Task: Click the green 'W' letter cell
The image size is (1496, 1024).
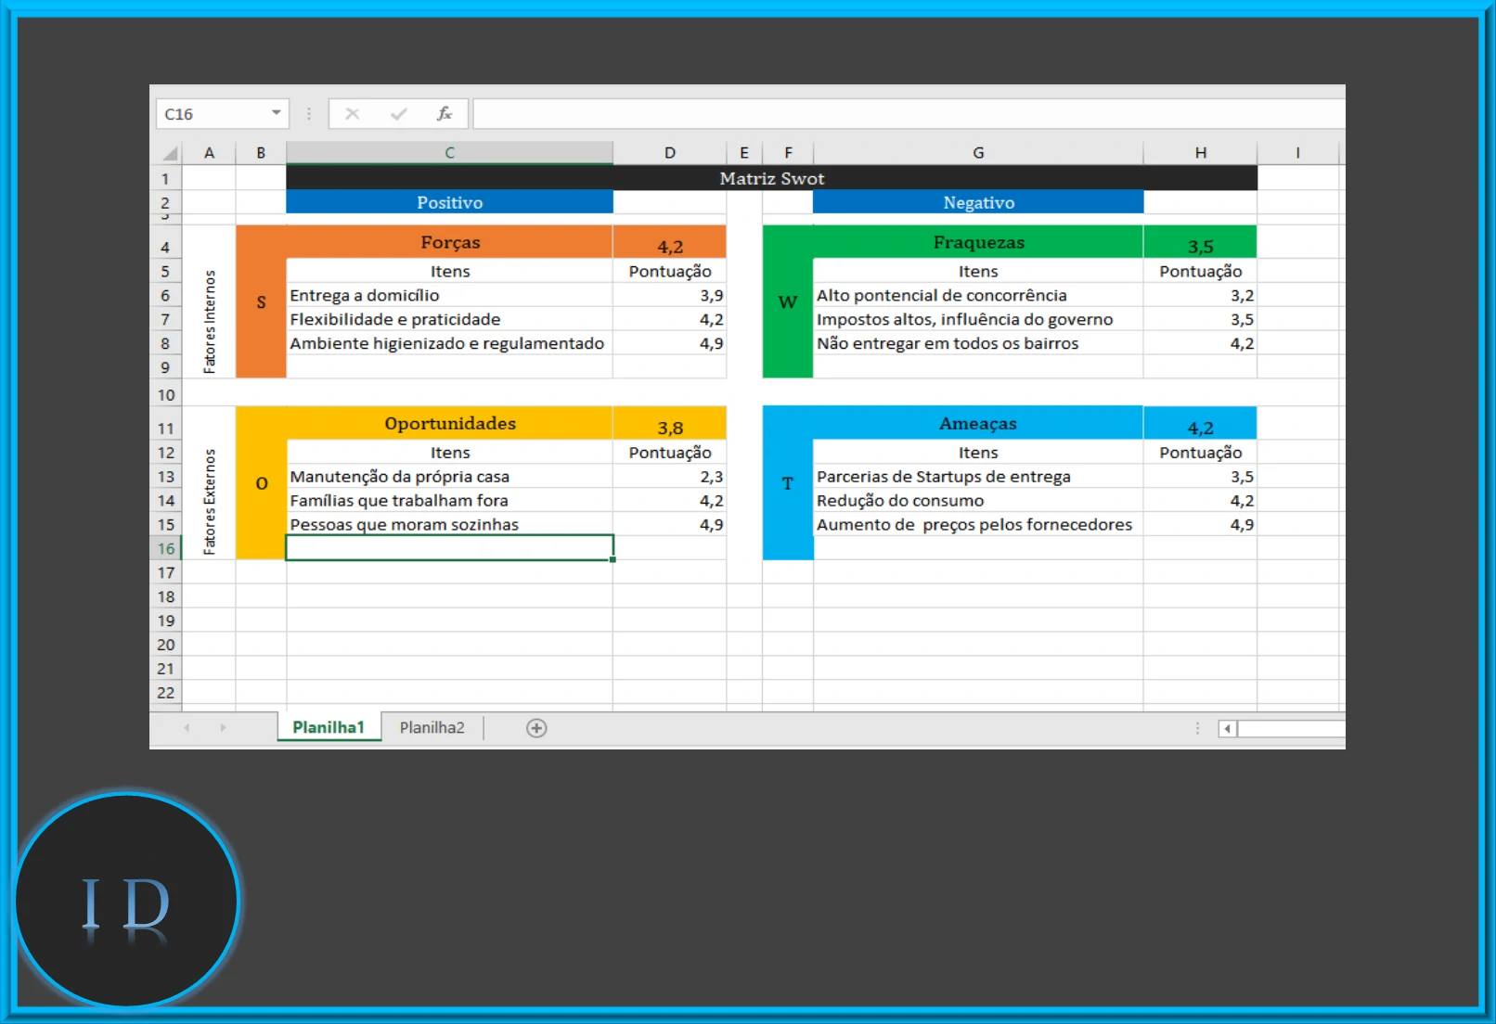Action: tap(788, 301)
